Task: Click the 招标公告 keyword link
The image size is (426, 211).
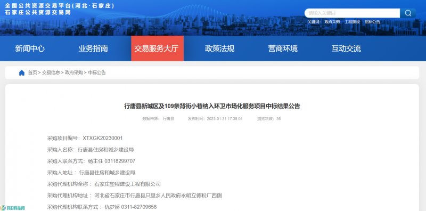Action: click(372, 22)
